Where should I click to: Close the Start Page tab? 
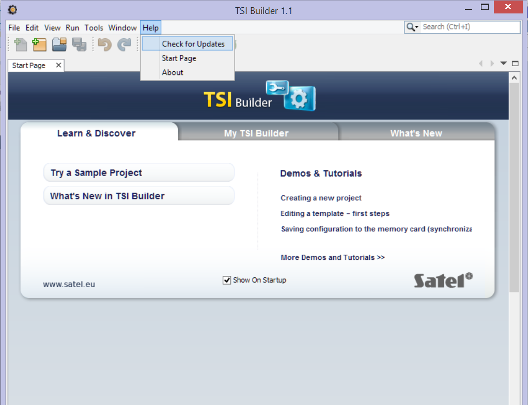point(58,65)
